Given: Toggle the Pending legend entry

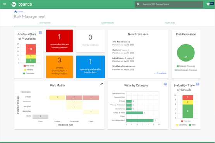Looking at the screenshot, I should tap(29, 70).
